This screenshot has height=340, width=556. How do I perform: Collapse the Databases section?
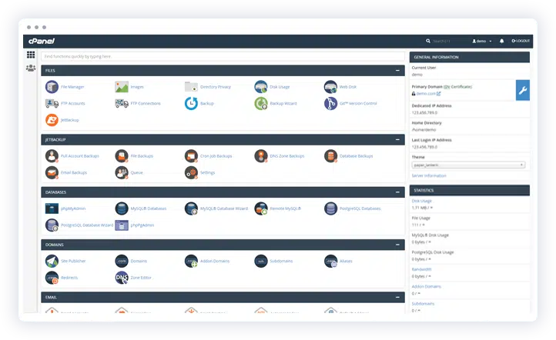[397, 192]
